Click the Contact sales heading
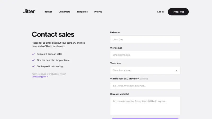The width and height of the screenshot is (212, 119). pyautogui.click(x=53, y=34)
